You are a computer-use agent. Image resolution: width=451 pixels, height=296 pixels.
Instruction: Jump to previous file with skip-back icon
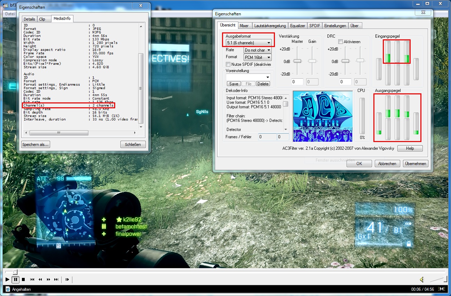32,279
